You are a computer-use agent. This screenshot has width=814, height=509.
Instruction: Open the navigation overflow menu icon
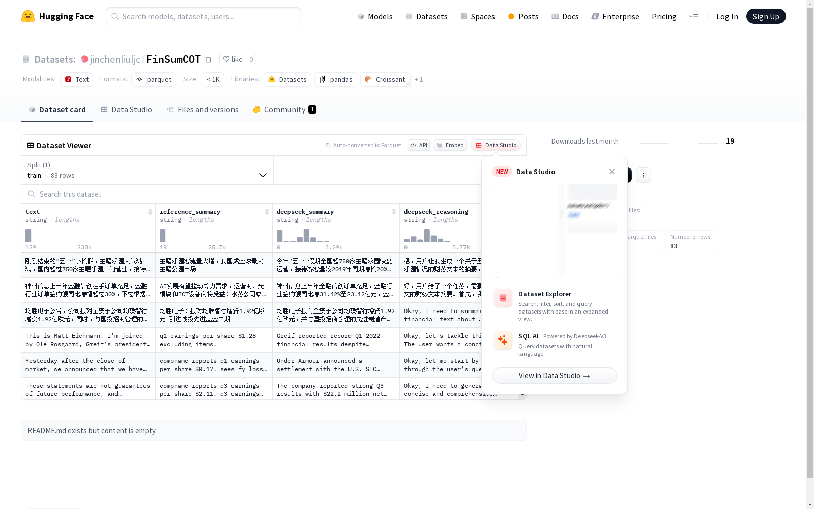tap(693, 16)
